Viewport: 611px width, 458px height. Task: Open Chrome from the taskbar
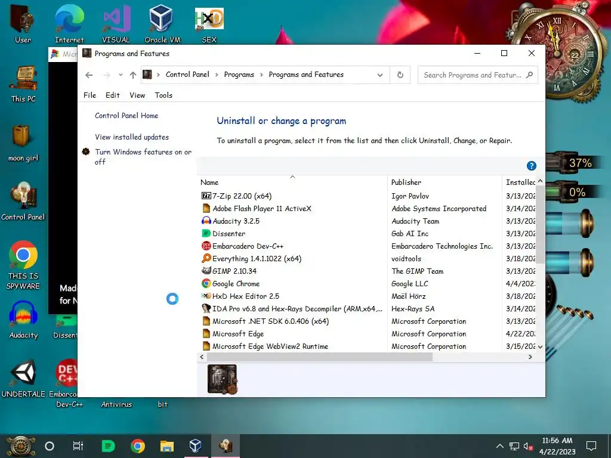(138, 446)
